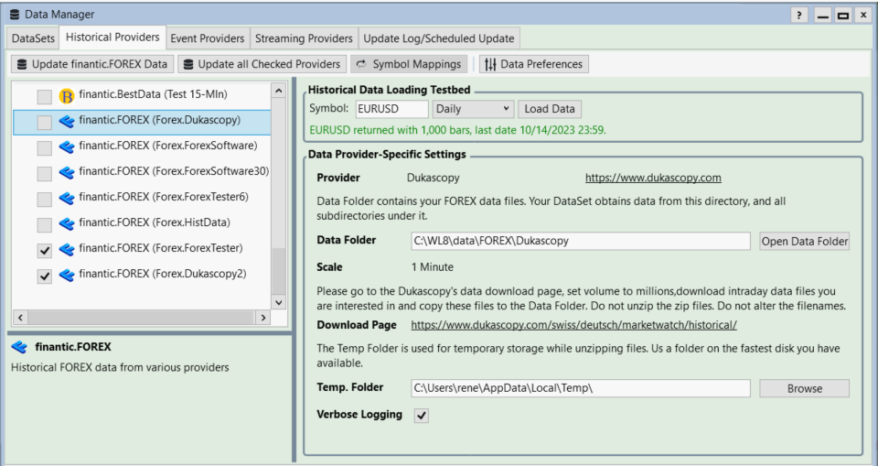Click Update finantic.FOREX Data button
This screenshot has height=466, width=878.
coord(92,64)
